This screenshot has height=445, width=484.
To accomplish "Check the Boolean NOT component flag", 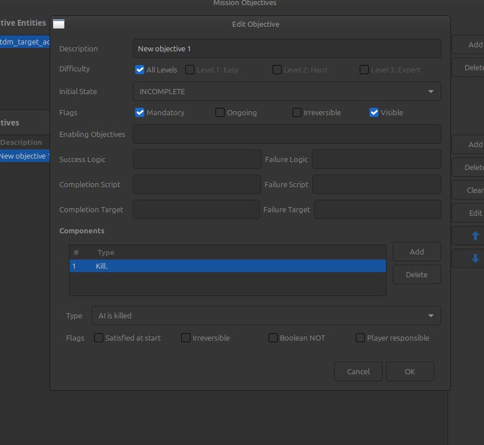I will coord(273,338).
